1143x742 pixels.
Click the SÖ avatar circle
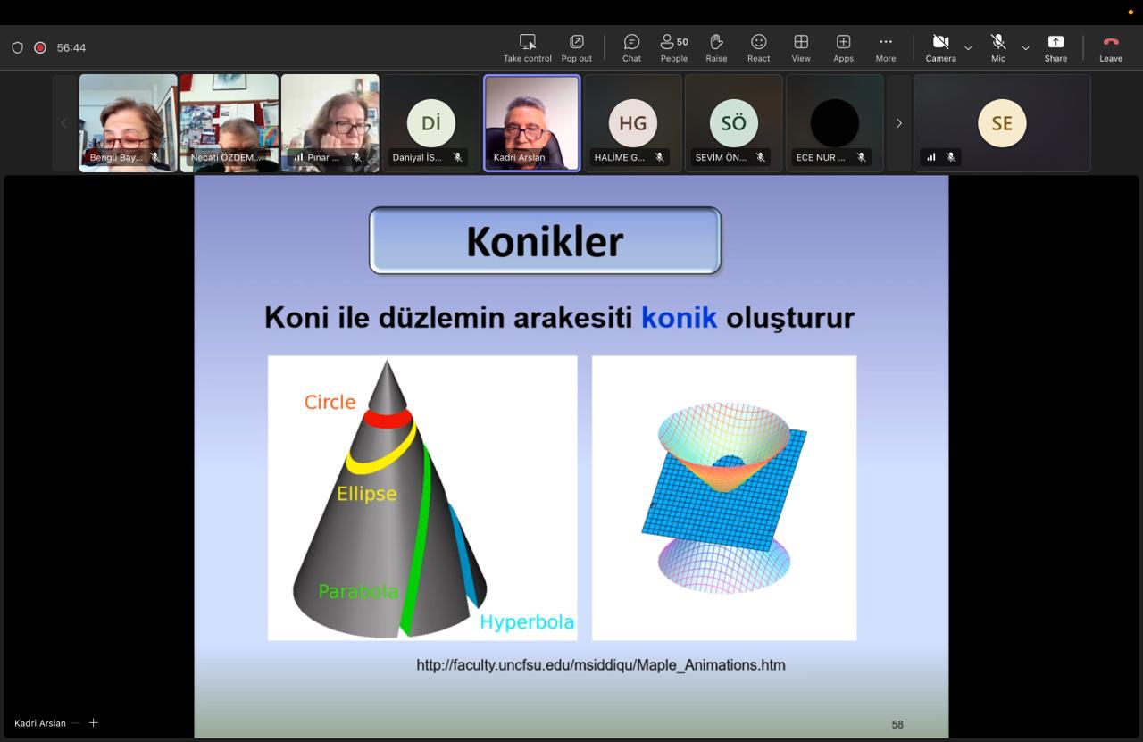coord(733,122)
